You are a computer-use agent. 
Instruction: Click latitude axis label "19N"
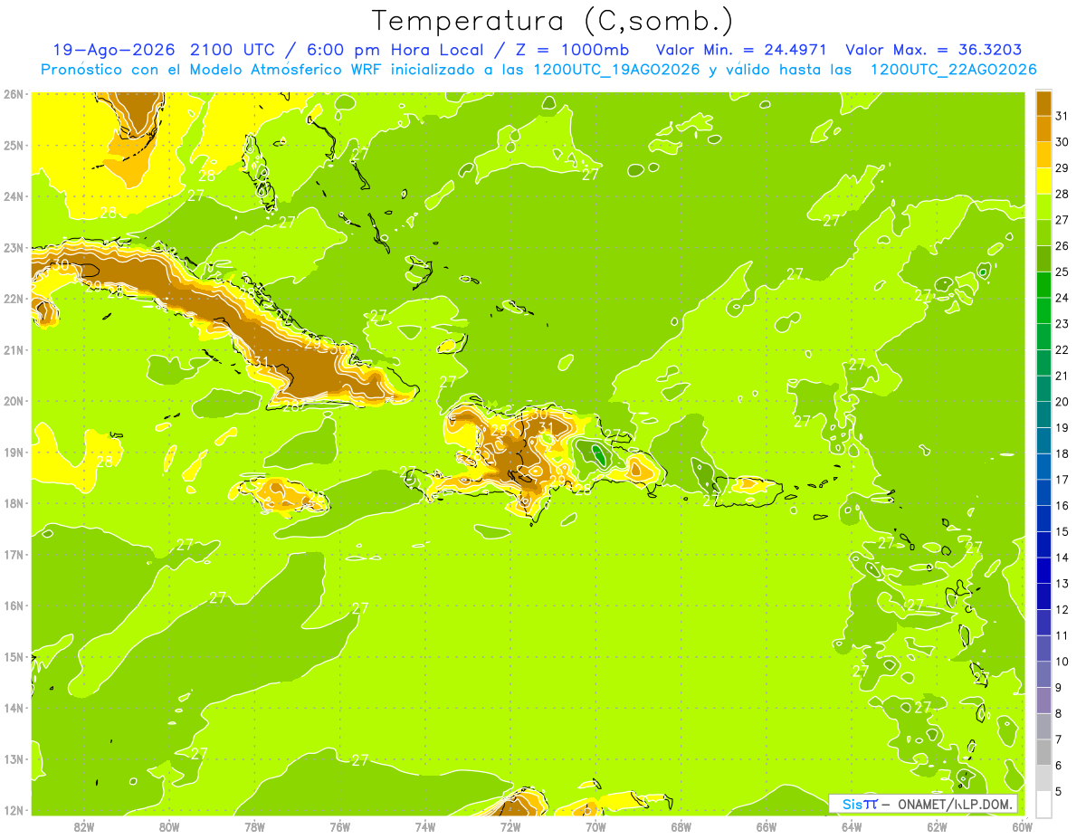coord(13,452)
